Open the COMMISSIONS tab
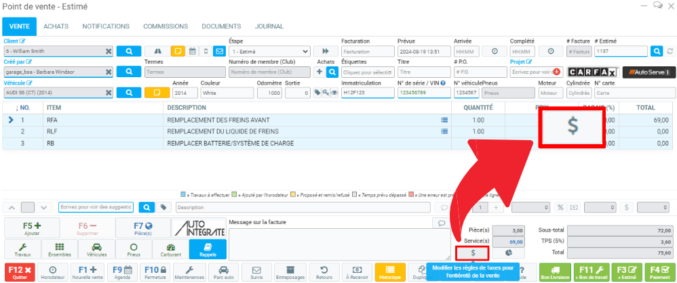 (166, 26)
